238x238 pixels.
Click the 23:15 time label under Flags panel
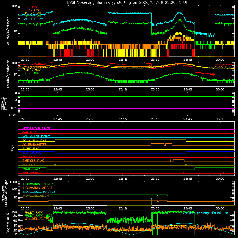coord(123,179)
